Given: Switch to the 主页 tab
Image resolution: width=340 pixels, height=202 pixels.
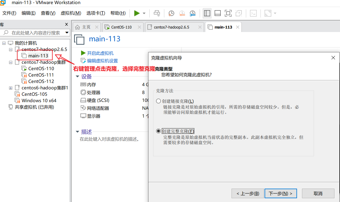Looking at the screenshot, I should pyautogui.click(x=86, y=27).
